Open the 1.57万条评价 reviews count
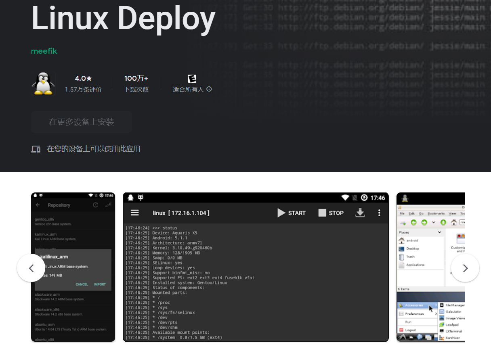Viewport: 491px width, 351px height. [x=83, y=90]
